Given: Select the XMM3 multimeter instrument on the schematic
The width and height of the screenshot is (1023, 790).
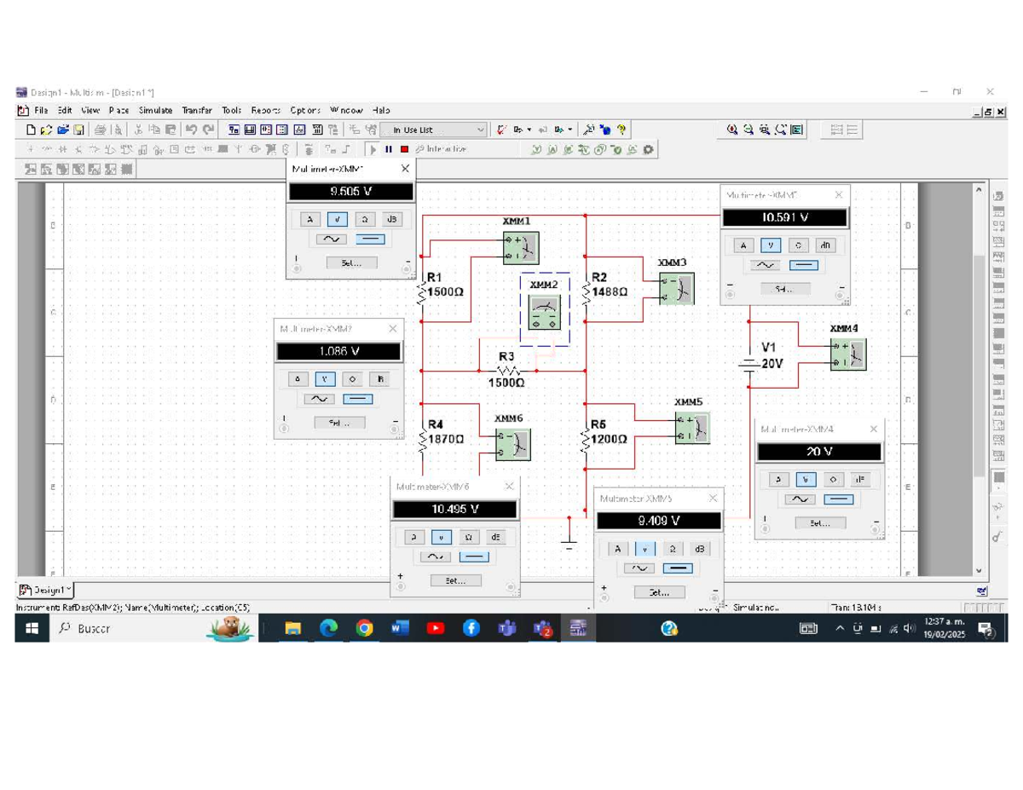Looking at the screenshot, I should point(676,289).
